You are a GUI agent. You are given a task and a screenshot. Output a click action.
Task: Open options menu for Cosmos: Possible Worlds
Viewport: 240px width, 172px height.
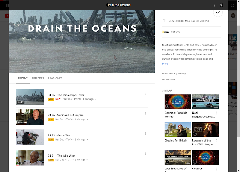189,113
